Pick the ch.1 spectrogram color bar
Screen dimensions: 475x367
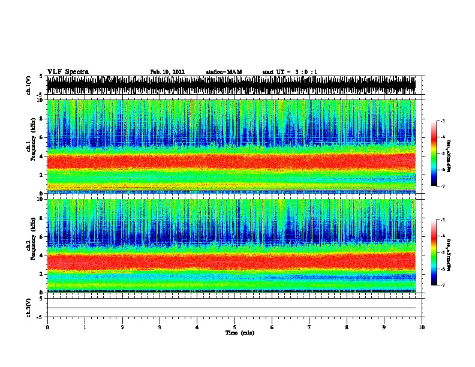tap(434, 154)
